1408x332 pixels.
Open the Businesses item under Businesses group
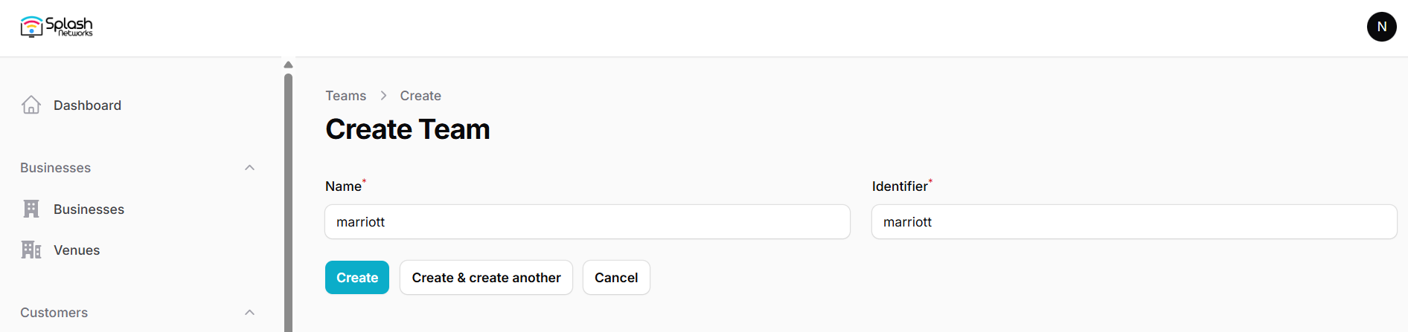pos(89,209)
